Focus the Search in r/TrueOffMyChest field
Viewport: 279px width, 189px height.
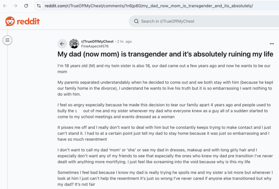[x=204, y=21]
